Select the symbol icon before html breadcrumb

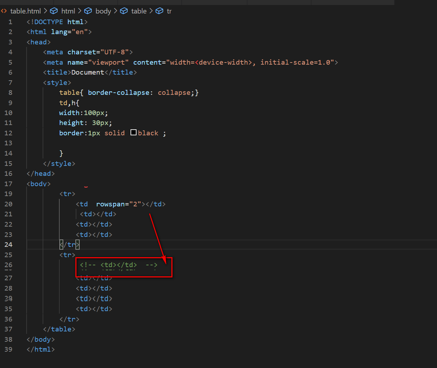point(54,11)
